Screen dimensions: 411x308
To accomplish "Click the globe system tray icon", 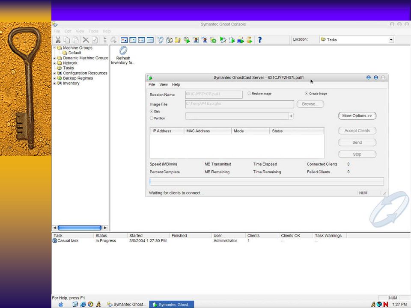I will point(379,304).
